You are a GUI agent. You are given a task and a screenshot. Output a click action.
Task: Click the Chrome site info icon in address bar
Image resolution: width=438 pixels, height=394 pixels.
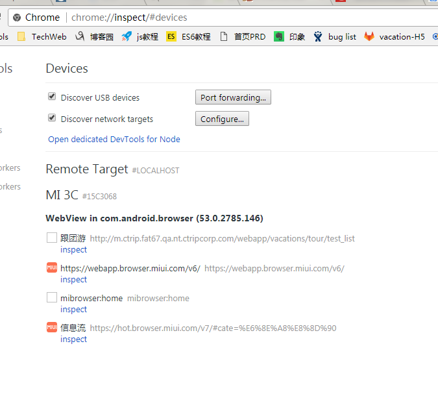(x=17, y=18)
